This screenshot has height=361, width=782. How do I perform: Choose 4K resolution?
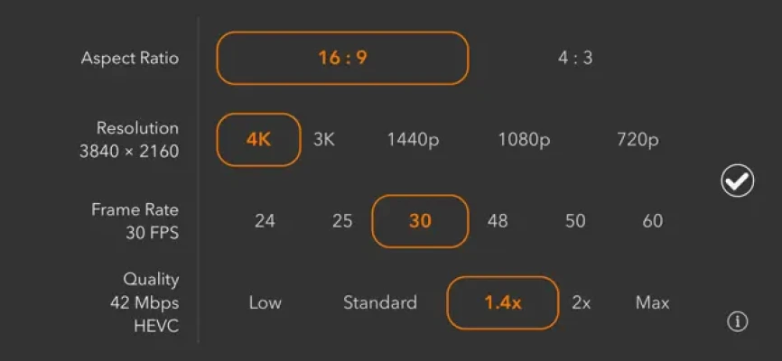[258, 140]
